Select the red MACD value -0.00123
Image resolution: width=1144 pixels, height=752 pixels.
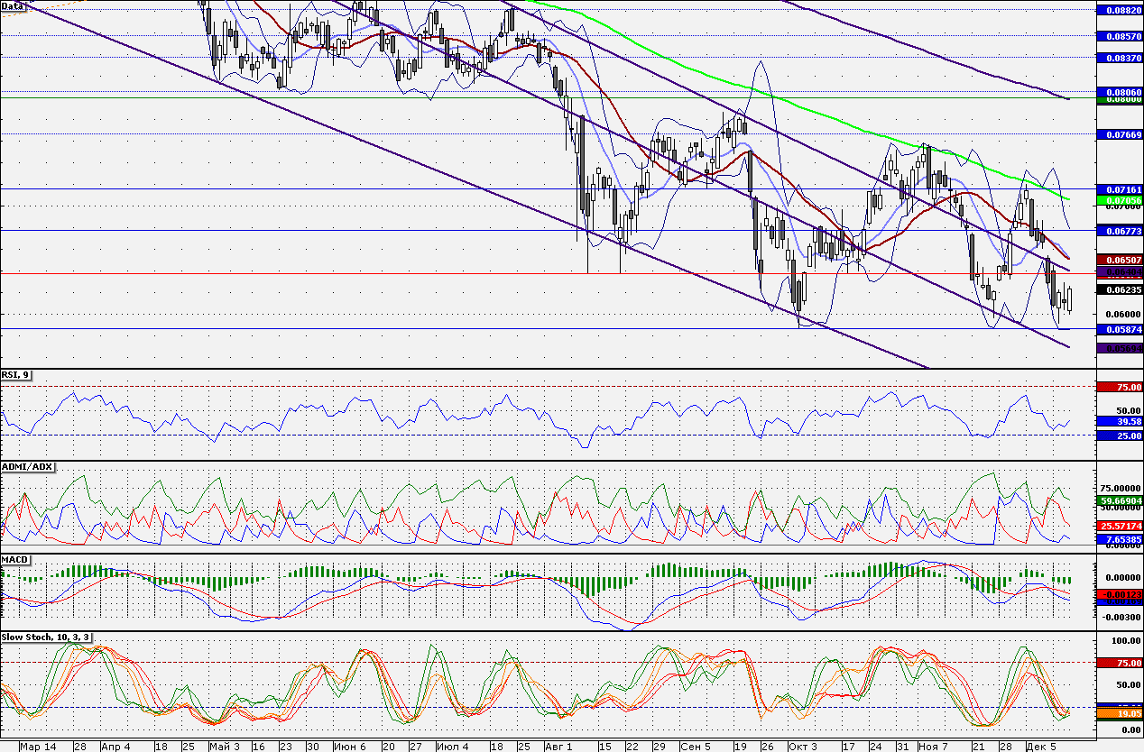tap(1119, 595)
